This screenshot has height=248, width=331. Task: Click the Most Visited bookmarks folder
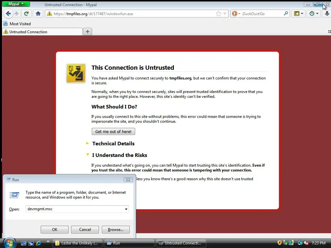(17, 24)
